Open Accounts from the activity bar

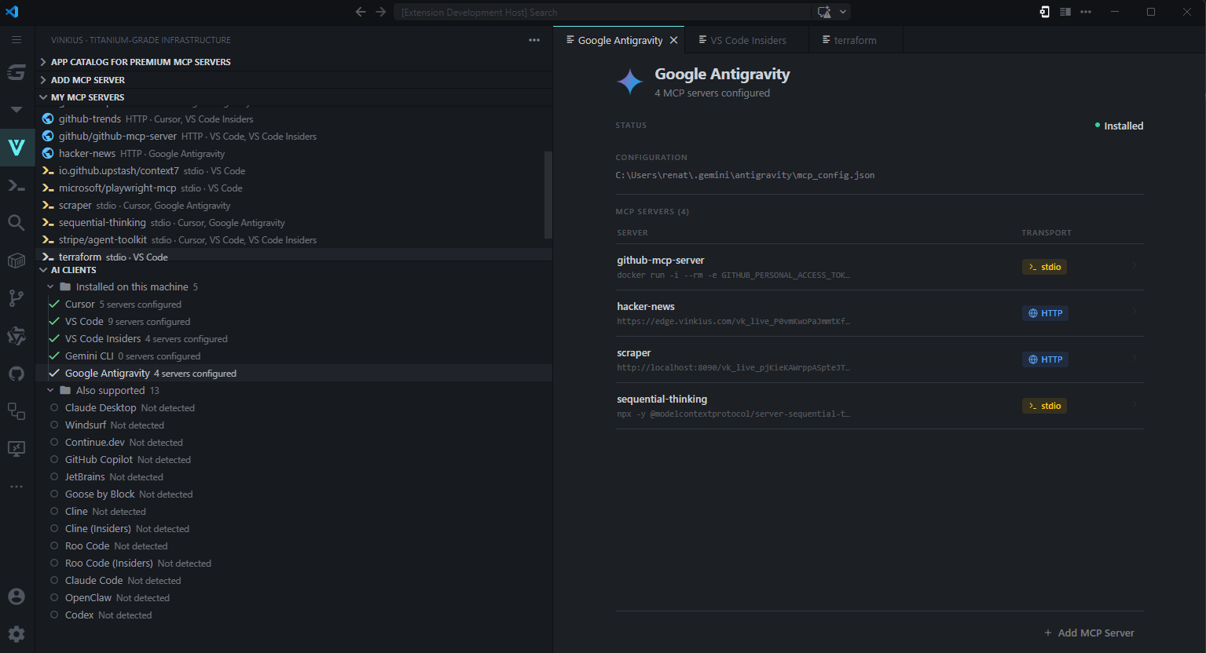click(16, 596)
